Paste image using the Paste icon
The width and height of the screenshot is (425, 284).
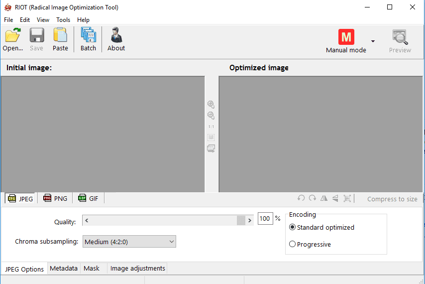tap(60, 35)
